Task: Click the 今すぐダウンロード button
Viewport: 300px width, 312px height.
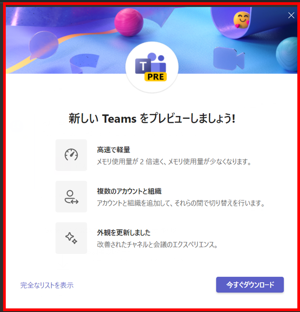Action: pos(250,284)
